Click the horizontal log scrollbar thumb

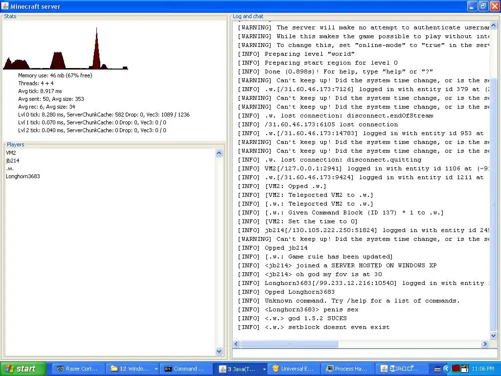[289, 344]
